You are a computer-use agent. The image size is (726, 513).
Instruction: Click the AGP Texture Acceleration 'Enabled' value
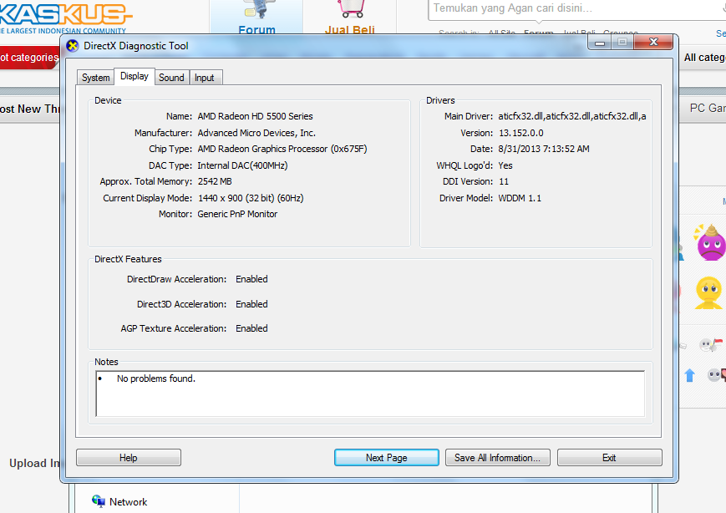[251, 328]
